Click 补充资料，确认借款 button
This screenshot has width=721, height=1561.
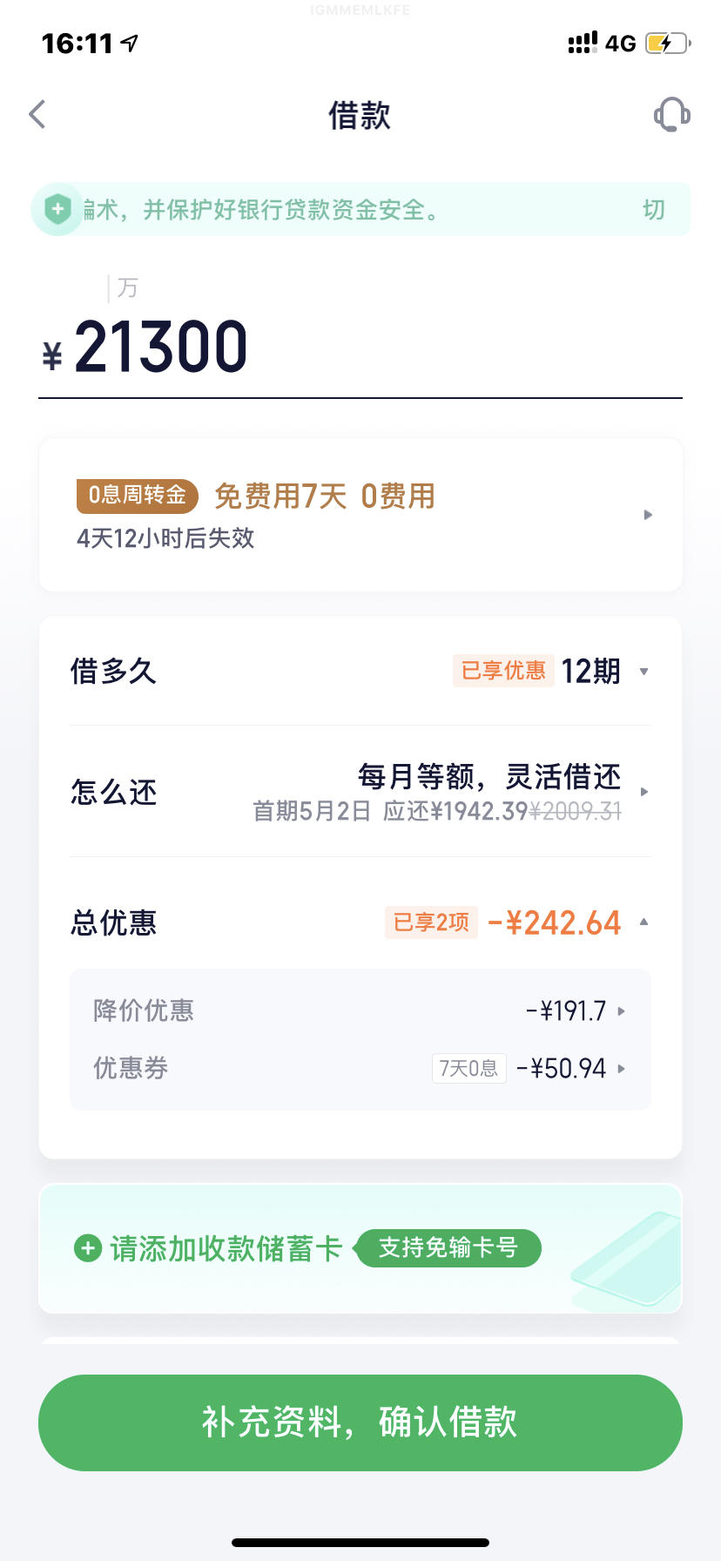pos(360,1422)
